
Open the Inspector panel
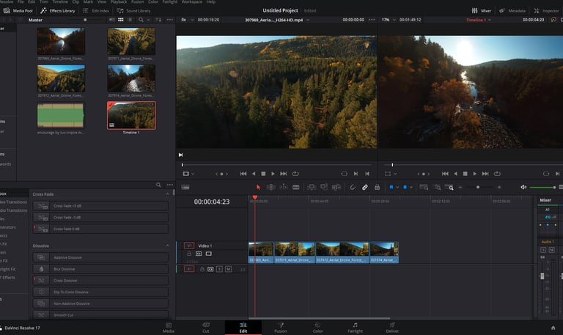coord(546,11)
